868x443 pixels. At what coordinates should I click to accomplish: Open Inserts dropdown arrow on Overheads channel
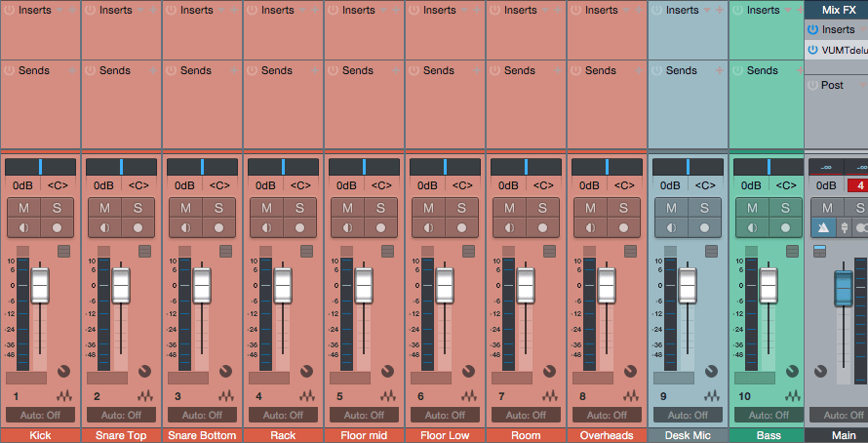point(627,10)
